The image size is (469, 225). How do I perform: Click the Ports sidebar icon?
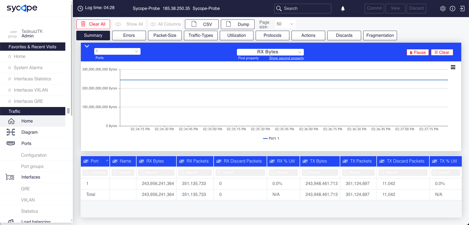tap(11, 143)
